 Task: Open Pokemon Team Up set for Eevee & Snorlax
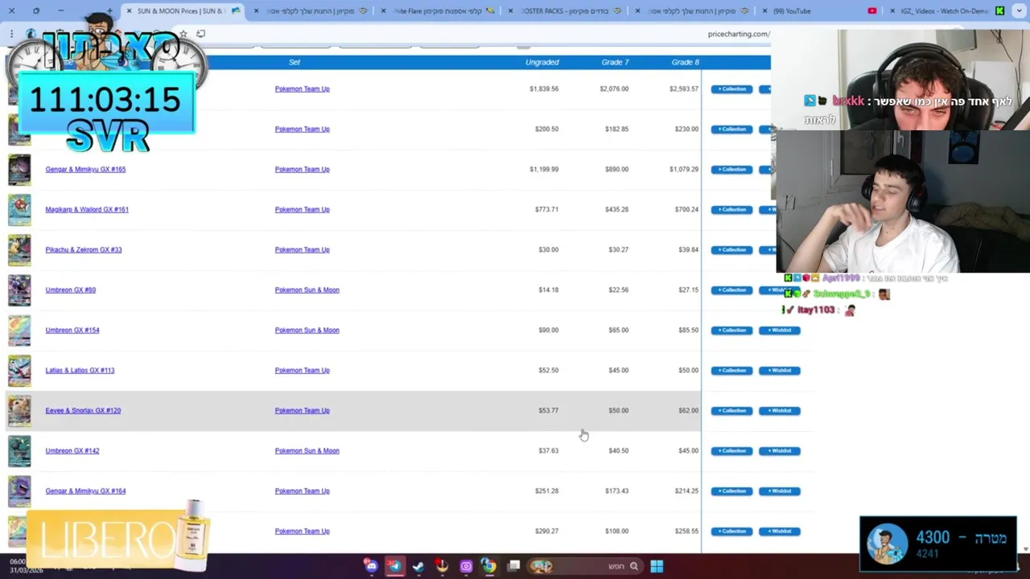[x=302, y=410]
